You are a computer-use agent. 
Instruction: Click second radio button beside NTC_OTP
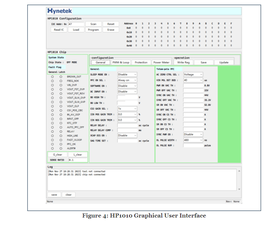[x=61, y=123]
